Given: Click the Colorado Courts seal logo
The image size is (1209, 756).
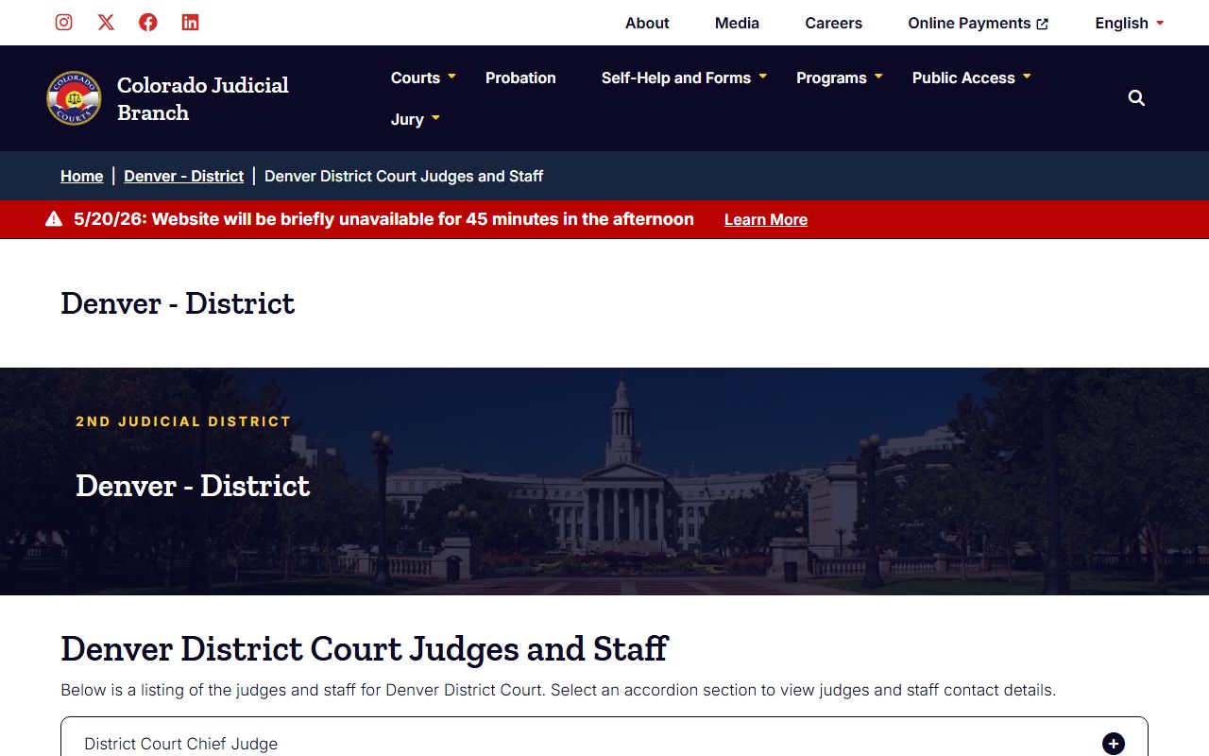Looking at the screenshot, I should (x=74, y=98).
